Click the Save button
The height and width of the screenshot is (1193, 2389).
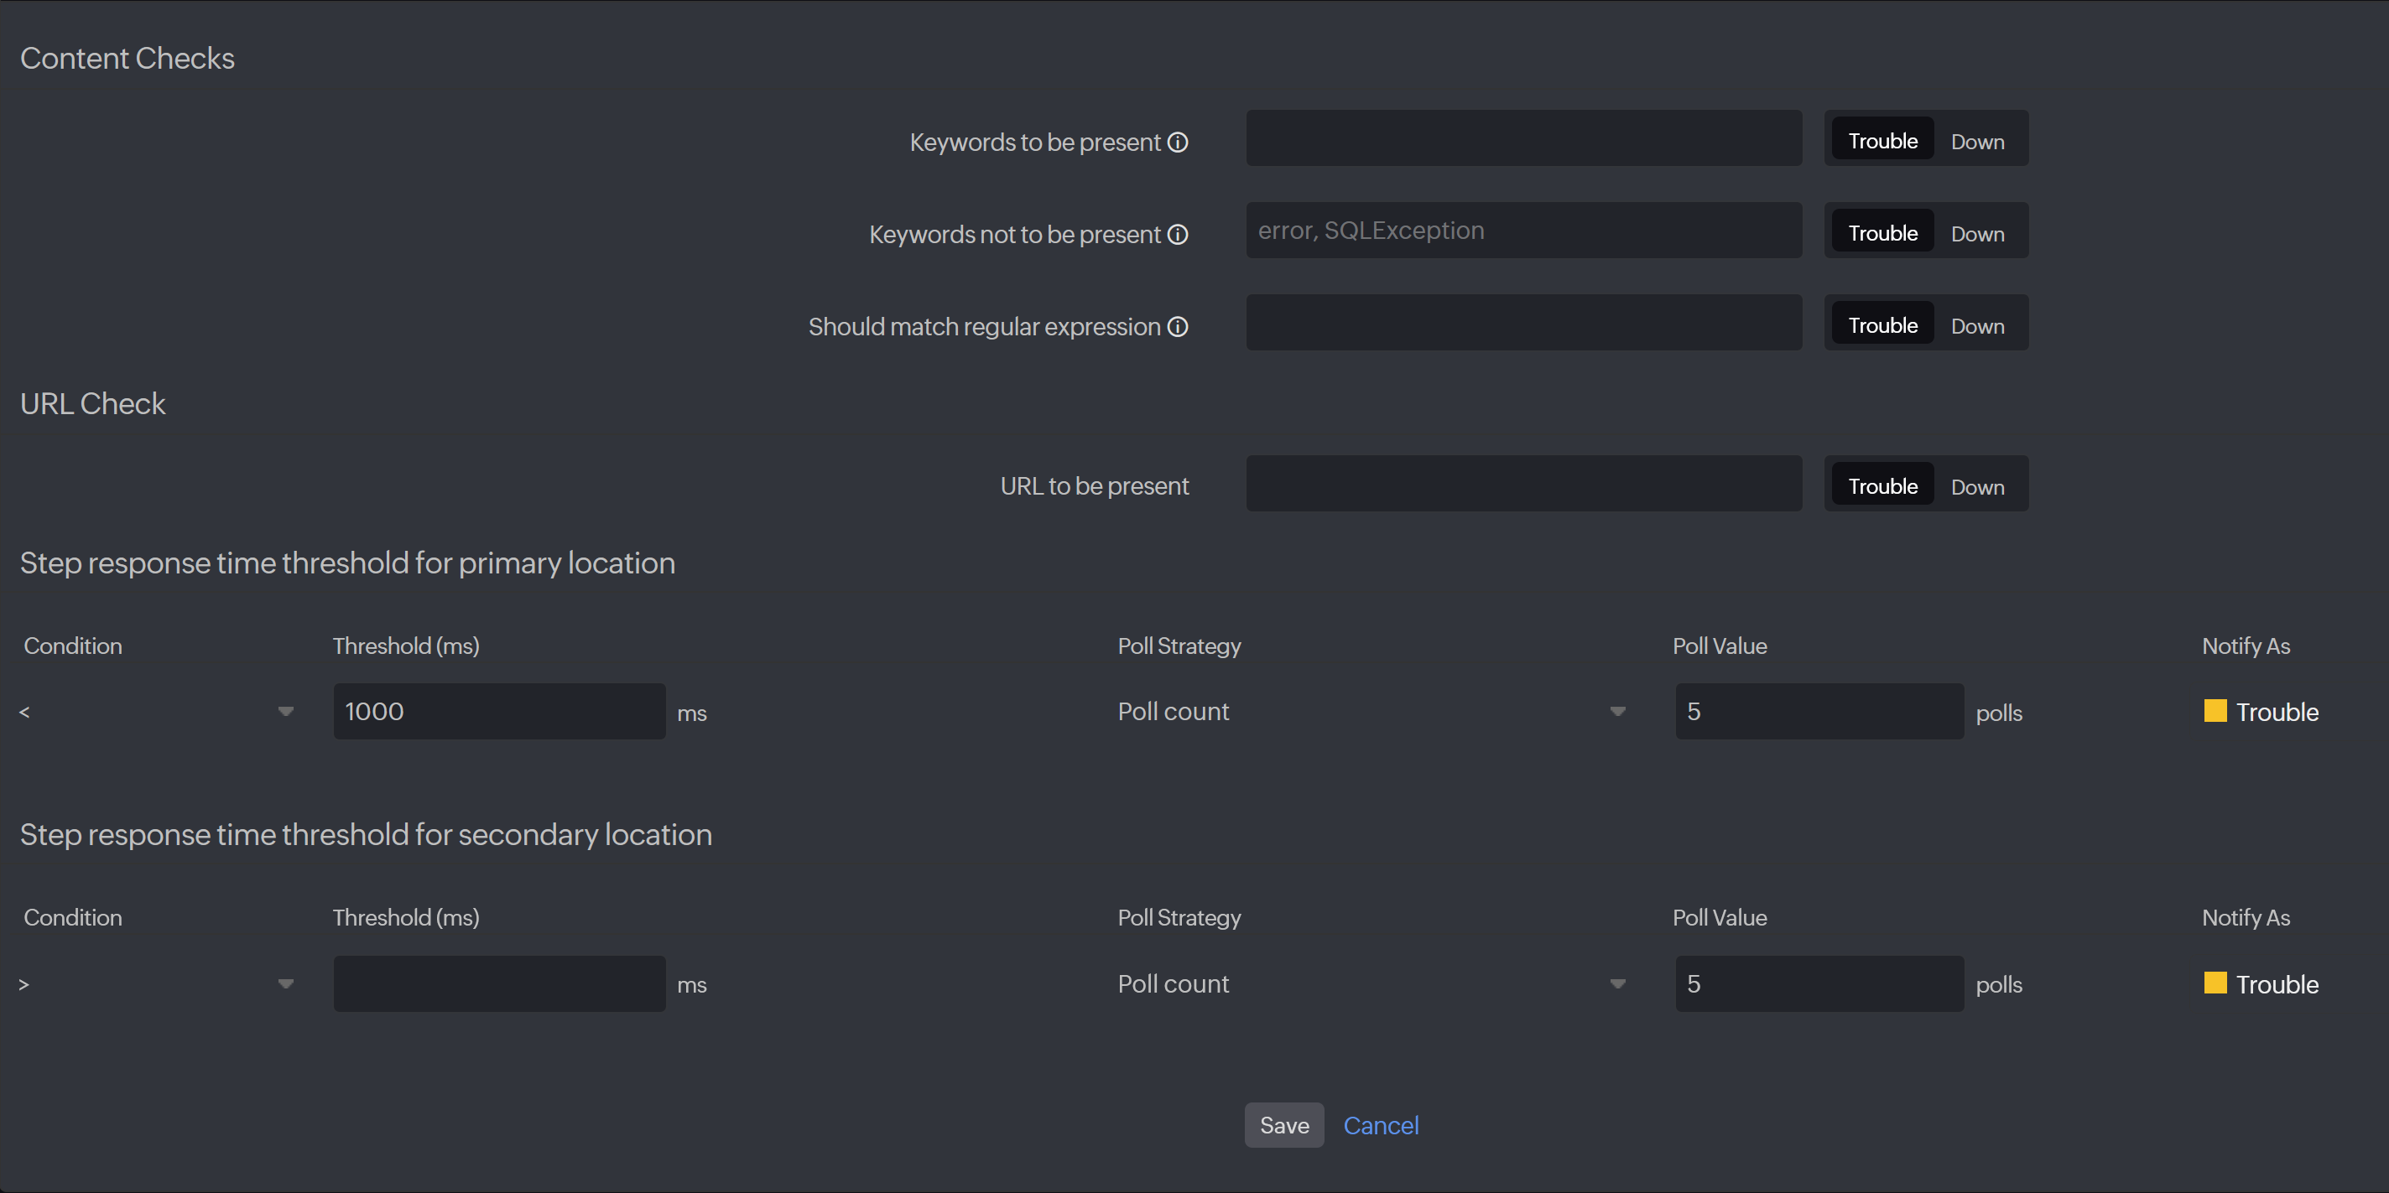tap(1283, 1125)
